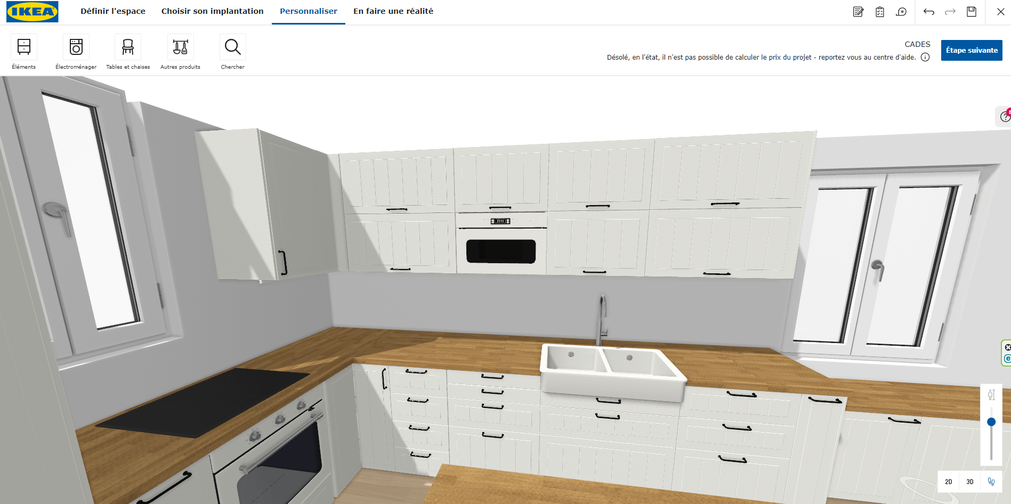The image size is (1011, 504).
Task: Open the Électroménager appliances catalog
Action: pos(76,52)
